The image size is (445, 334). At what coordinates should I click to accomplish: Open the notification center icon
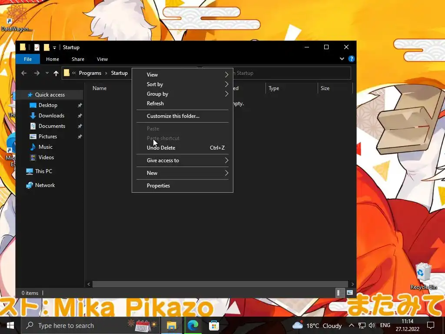[x=431, y=325]
